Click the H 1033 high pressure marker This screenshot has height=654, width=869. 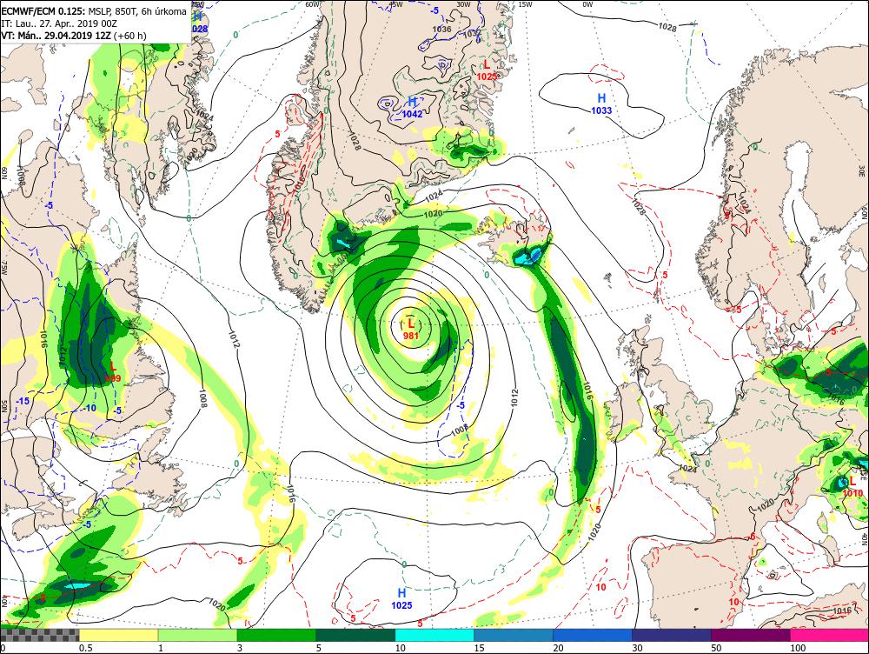601,103
